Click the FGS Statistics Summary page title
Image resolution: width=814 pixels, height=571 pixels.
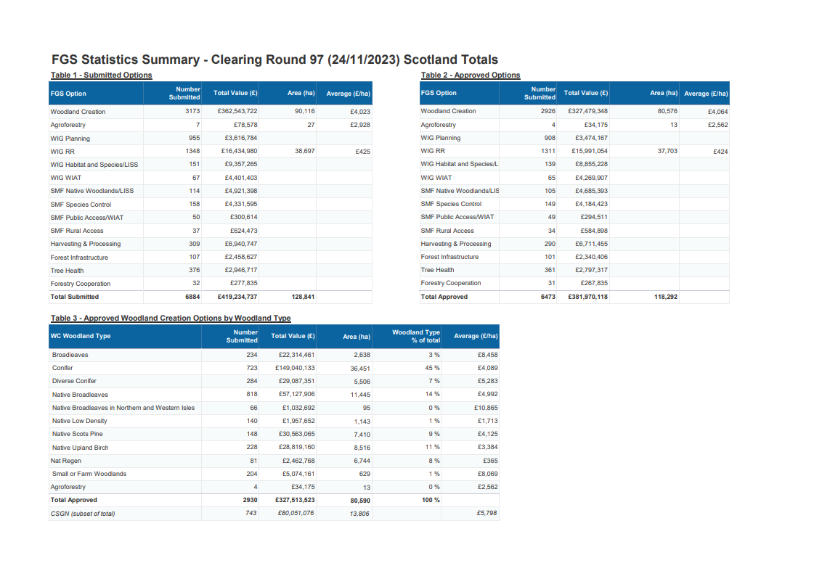tap(274, 59)
